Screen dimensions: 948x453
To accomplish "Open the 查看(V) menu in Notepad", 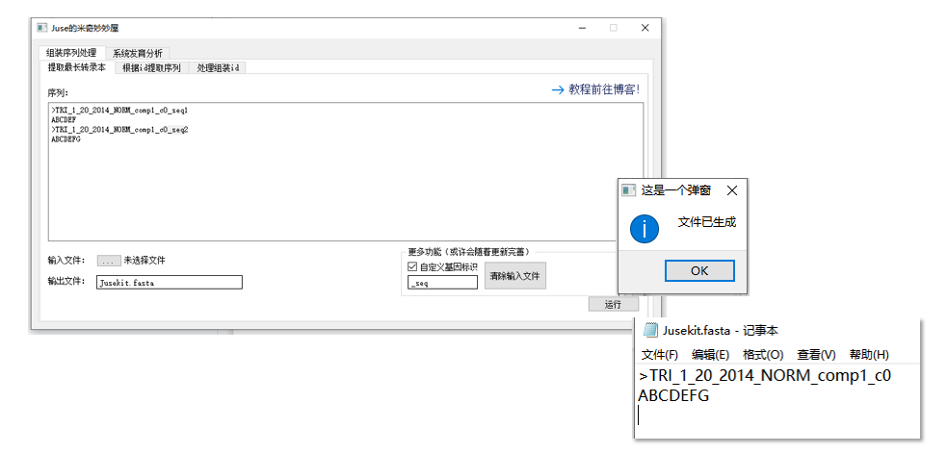I will pyautogui.click(x=816, y=355).
